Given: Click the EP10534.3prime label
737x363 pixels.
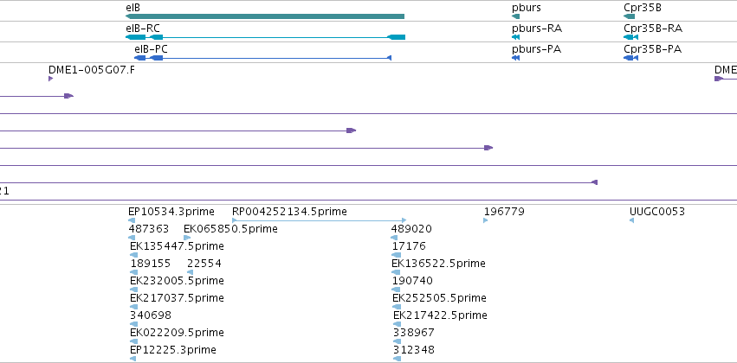Looking at the screenshot, I should (x=171, y=212).
